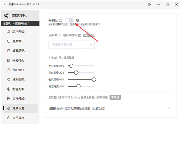Click the 桌面倒数 countdown icon
The height and width of the screenshot is (144, 181).
pos(9,79)
